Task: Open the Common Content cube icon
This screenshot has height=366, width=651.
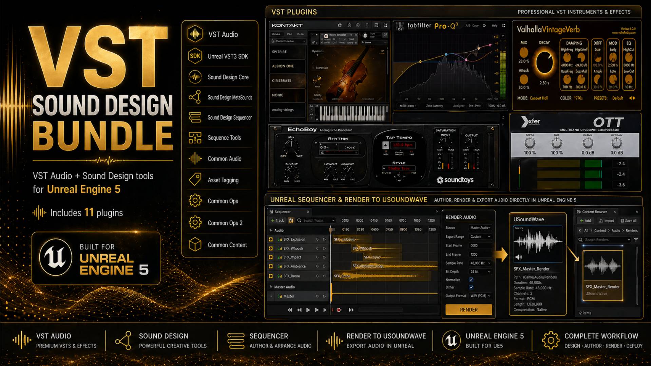Action: (x=195, y=244)
